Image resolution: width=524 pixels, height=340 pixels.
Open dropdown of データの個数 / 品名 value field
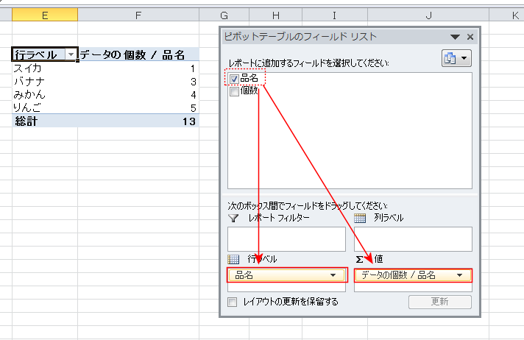[459, 275]
